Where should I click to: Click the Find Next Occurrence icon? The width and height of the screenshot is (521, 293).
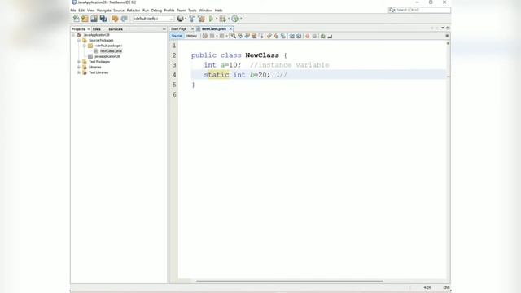tap(247, 36)
